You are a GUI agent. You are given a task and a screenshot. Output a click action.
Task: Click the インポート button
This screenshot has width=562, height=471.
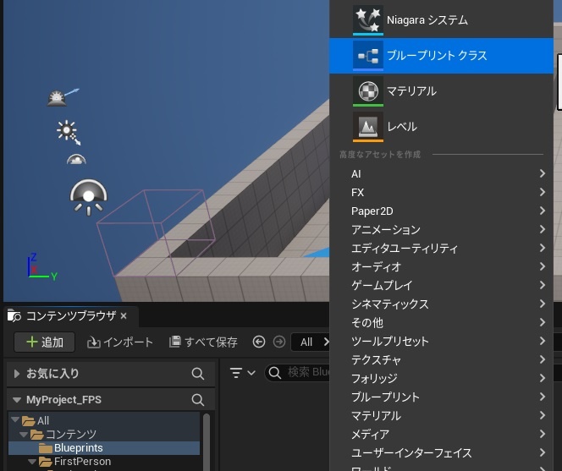119,342
